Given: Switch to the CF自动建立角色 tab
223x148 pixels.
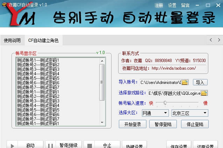Looking at the screenshot, I should 43,40.
